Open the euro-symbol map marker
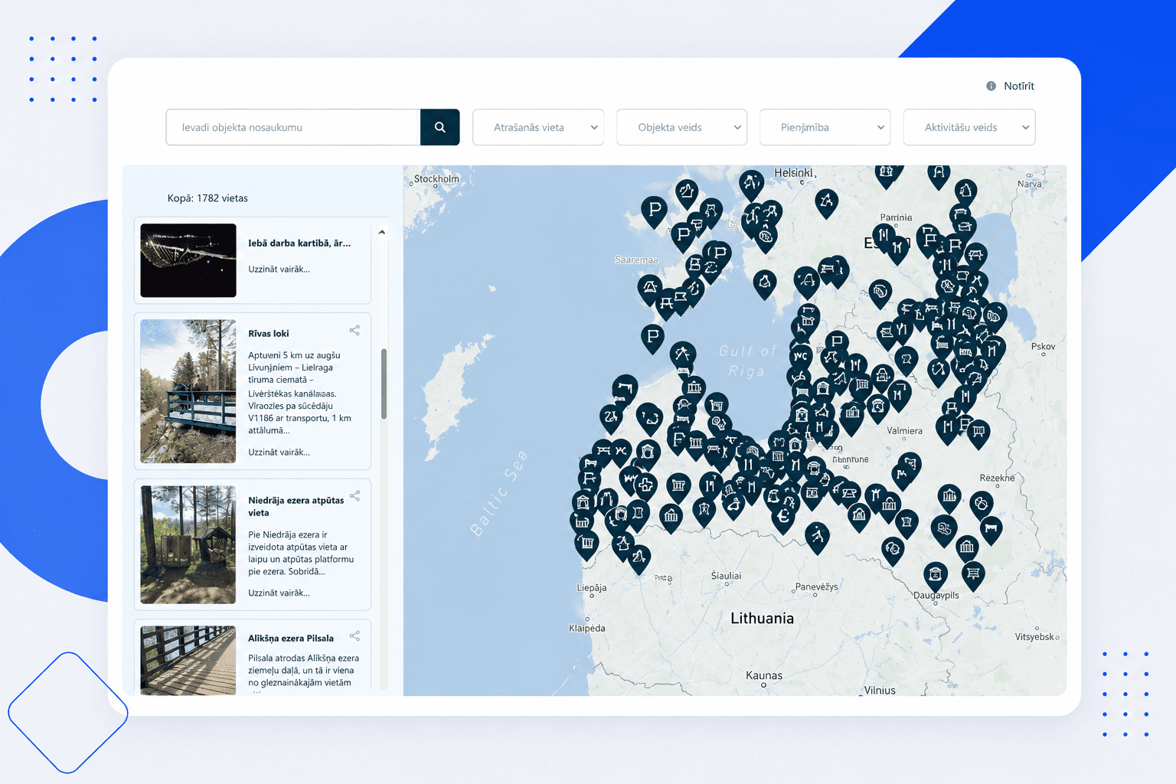This screenshot has height=784, width=1176. point(783,518)
